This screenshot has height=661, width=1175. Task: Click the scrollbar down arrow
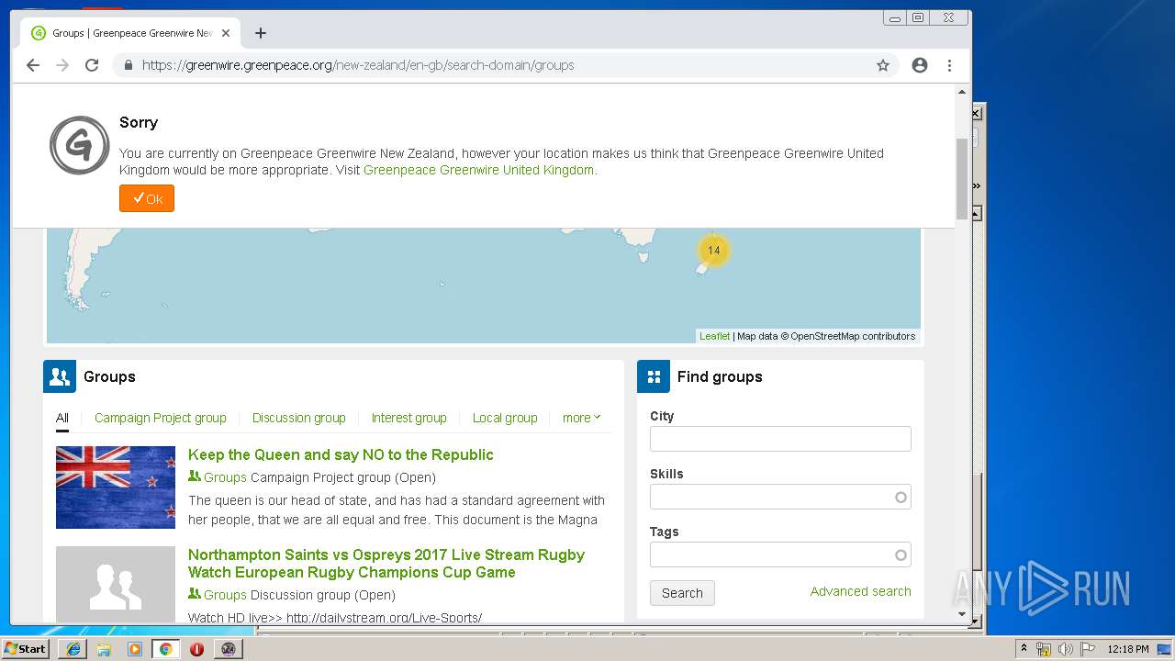(962, 613)
